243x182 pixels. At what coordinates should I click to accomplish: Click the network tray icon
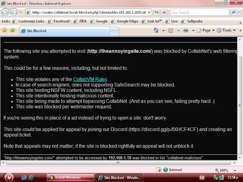(221, 177)
